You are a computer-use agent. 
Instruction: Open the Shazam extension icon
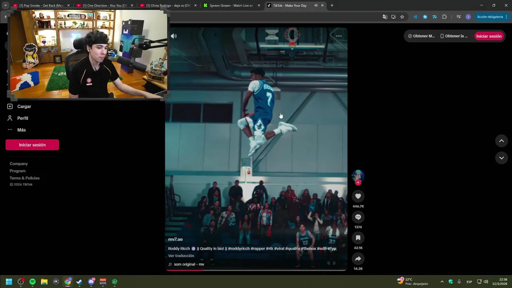pyautogui.click(x=425, y=17)
